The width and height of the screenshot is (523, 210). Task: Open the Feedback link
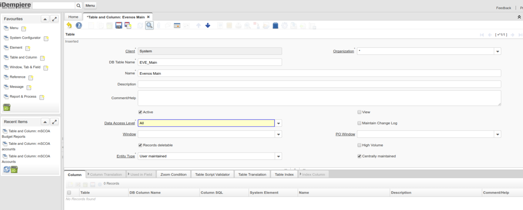click(503, 8)
